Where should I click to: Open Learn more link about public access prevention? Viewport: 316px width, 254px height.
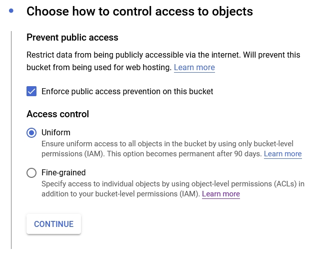pos(194,67)
